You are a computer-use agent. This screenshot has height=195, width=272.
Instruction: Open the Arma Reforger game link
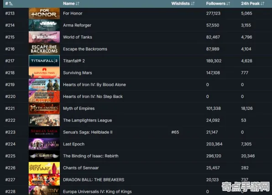pyautogui.click(x=77, y=25)
